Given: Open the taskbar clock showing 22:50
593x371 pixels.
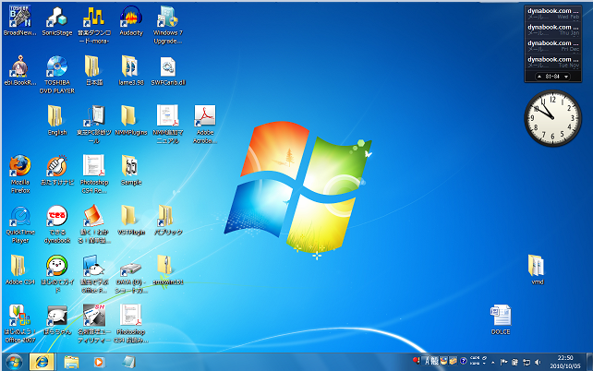Looking at the screenshot, I should coord(565,362).
